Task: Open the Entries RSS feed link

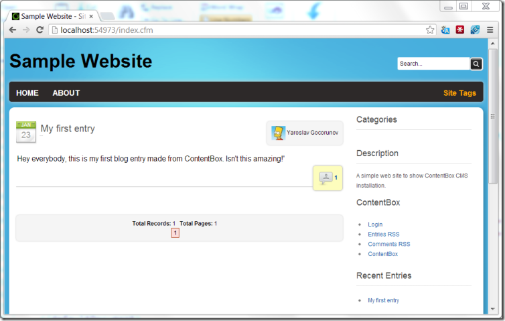Action: [383, 235]
